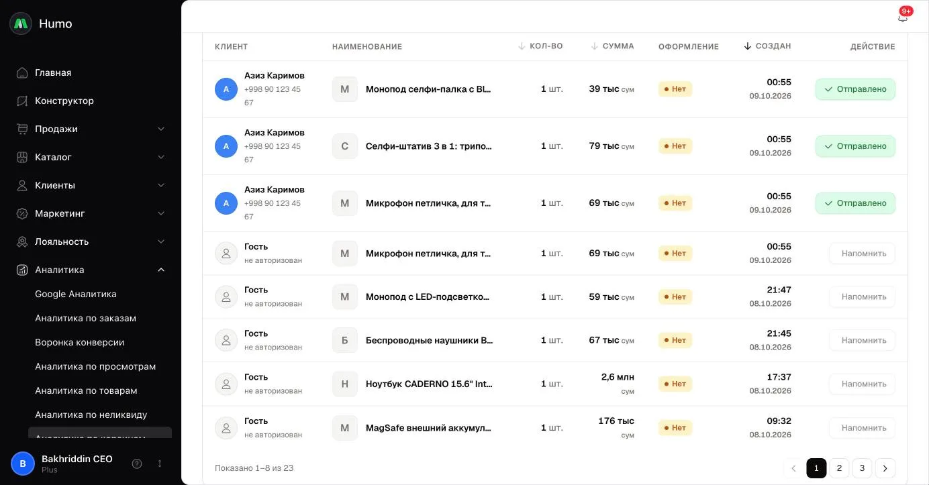The height and width of the screenshot is (485, 929).
Task: Open Воронка конверсии
Action: point(79,342)
